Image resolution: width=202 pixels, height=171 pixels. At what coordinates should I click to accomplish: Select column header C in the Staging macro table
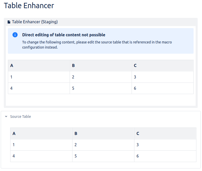[135, 66]
